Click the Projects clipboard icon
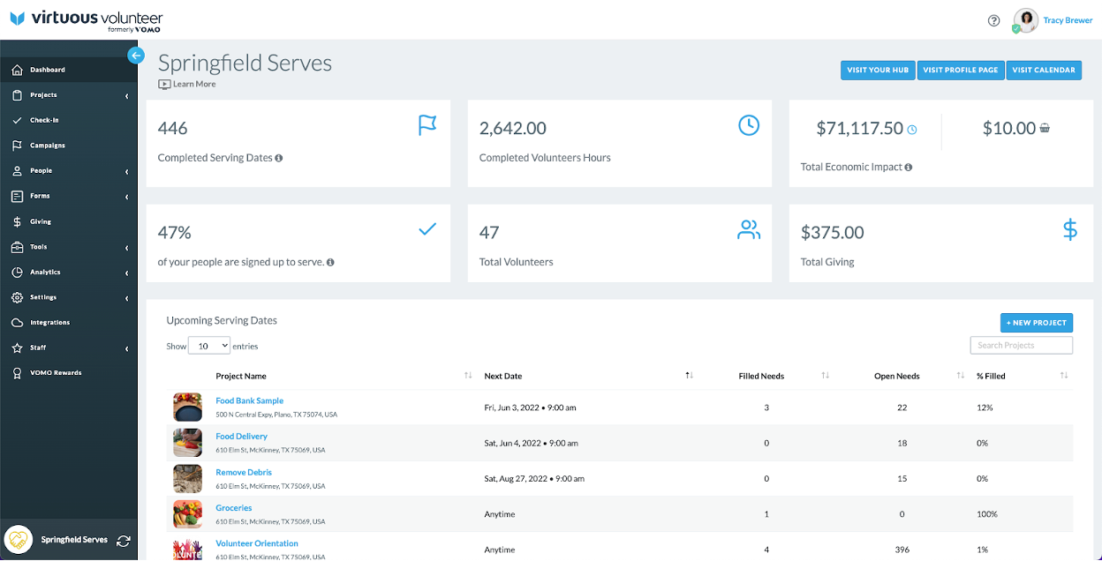 (17, 95)
